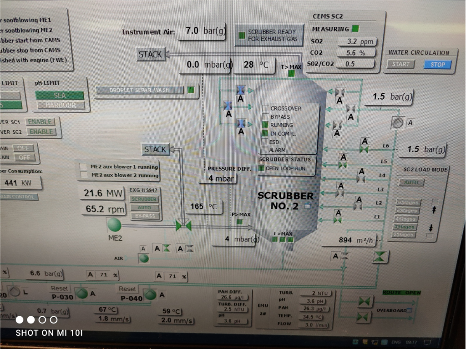Click the ENABLE button for SC1
466x349 pixels.
pos(40,122)
